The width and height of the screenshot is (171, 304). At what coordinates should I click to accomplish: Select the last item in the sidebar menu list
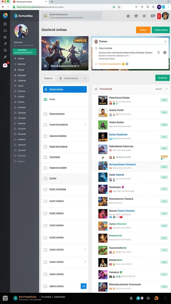pos(20,161)
